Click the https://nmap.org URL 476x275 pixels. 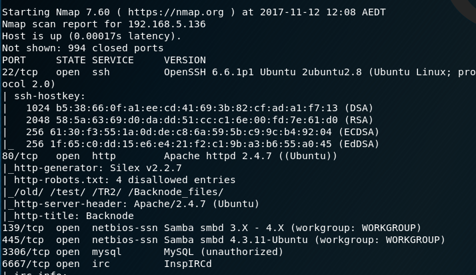point(176,12)
